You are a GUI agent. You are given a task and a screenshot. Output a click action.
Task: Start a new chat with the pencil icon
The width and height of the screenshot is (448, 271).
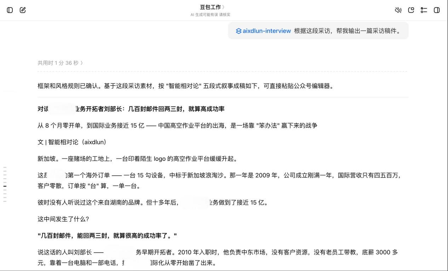23,10
